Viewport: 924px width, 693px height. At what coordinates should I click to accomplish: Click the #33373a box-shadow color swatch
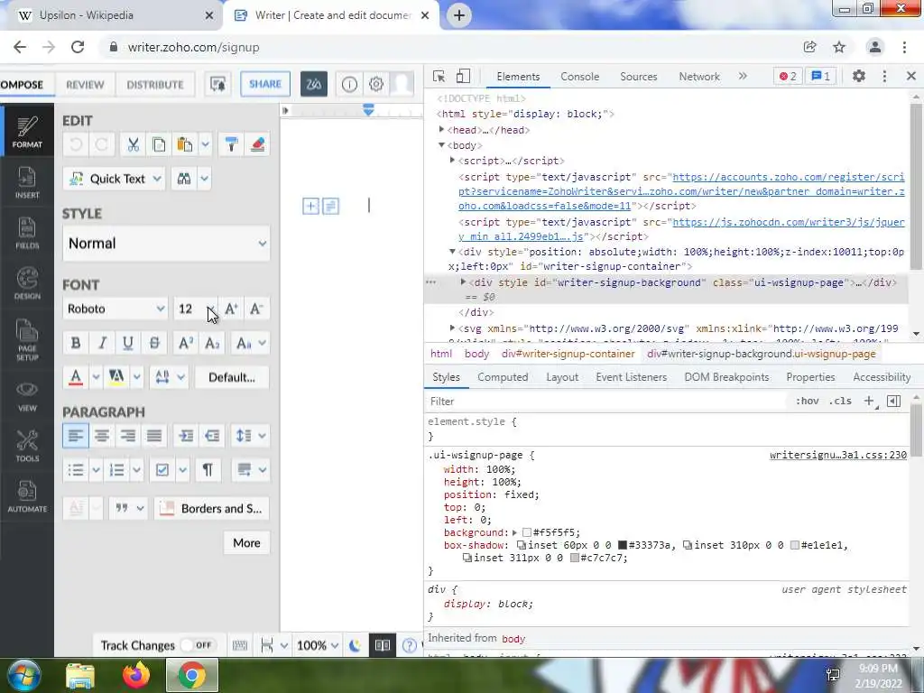(623, 545)
